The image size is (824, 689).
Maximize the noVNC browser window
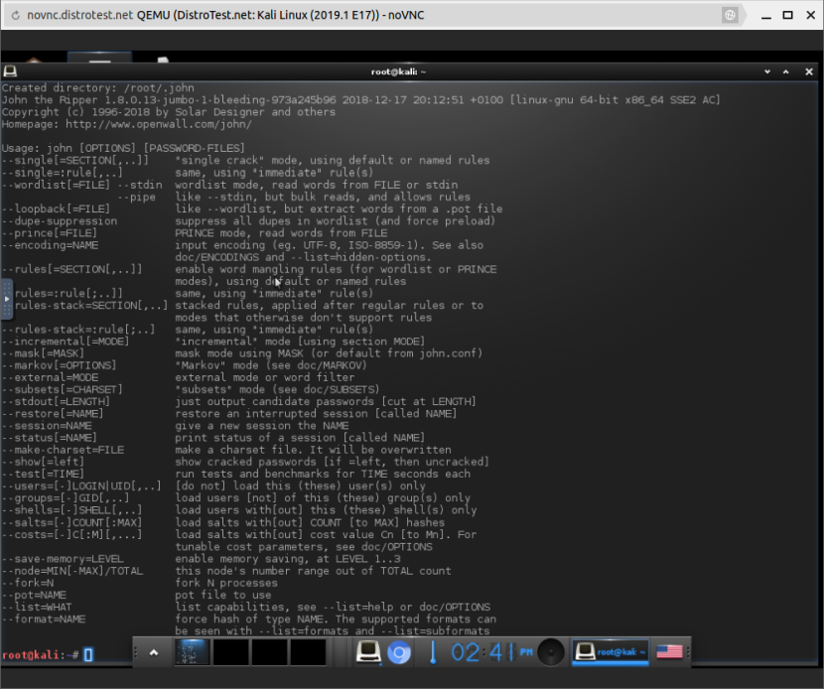(x=787, y=15)
